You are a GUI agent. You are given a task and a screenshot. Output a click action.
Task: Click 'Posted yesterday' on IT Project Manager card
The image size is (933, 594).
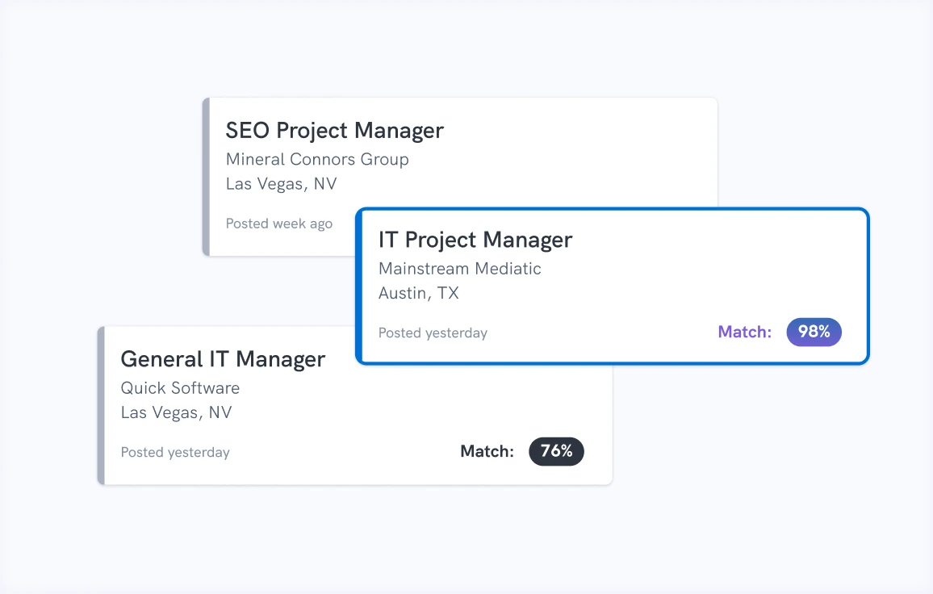pos(433,333)
